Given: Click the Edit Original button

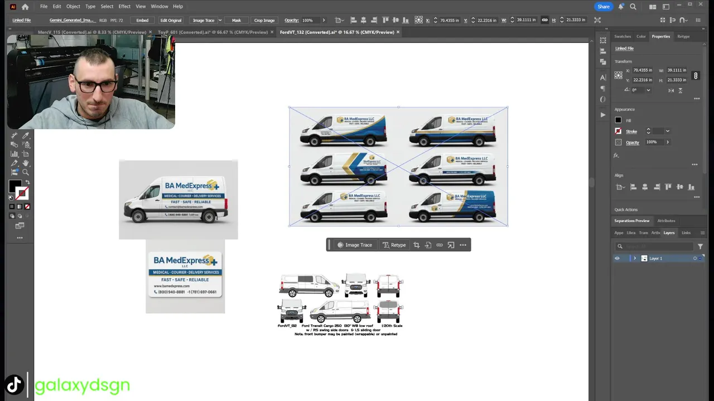Looking at the screenshot, I should pos(171,20).
